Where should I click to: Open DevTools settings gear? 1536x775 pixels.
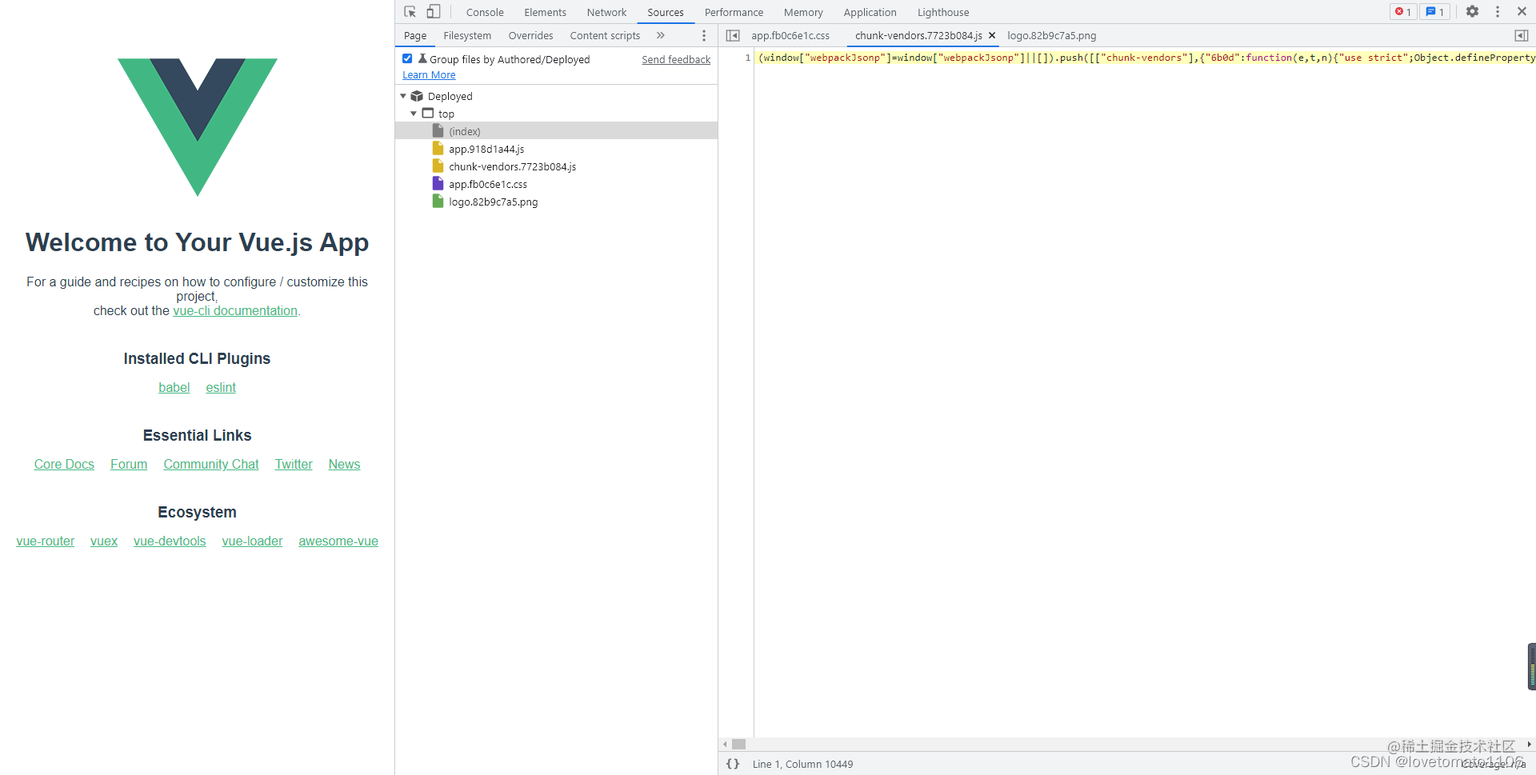coord(1472,12)
